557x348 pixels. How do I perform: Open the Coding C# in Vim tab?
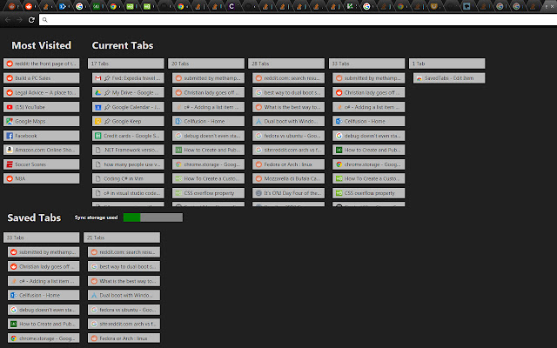pos(128,178)
